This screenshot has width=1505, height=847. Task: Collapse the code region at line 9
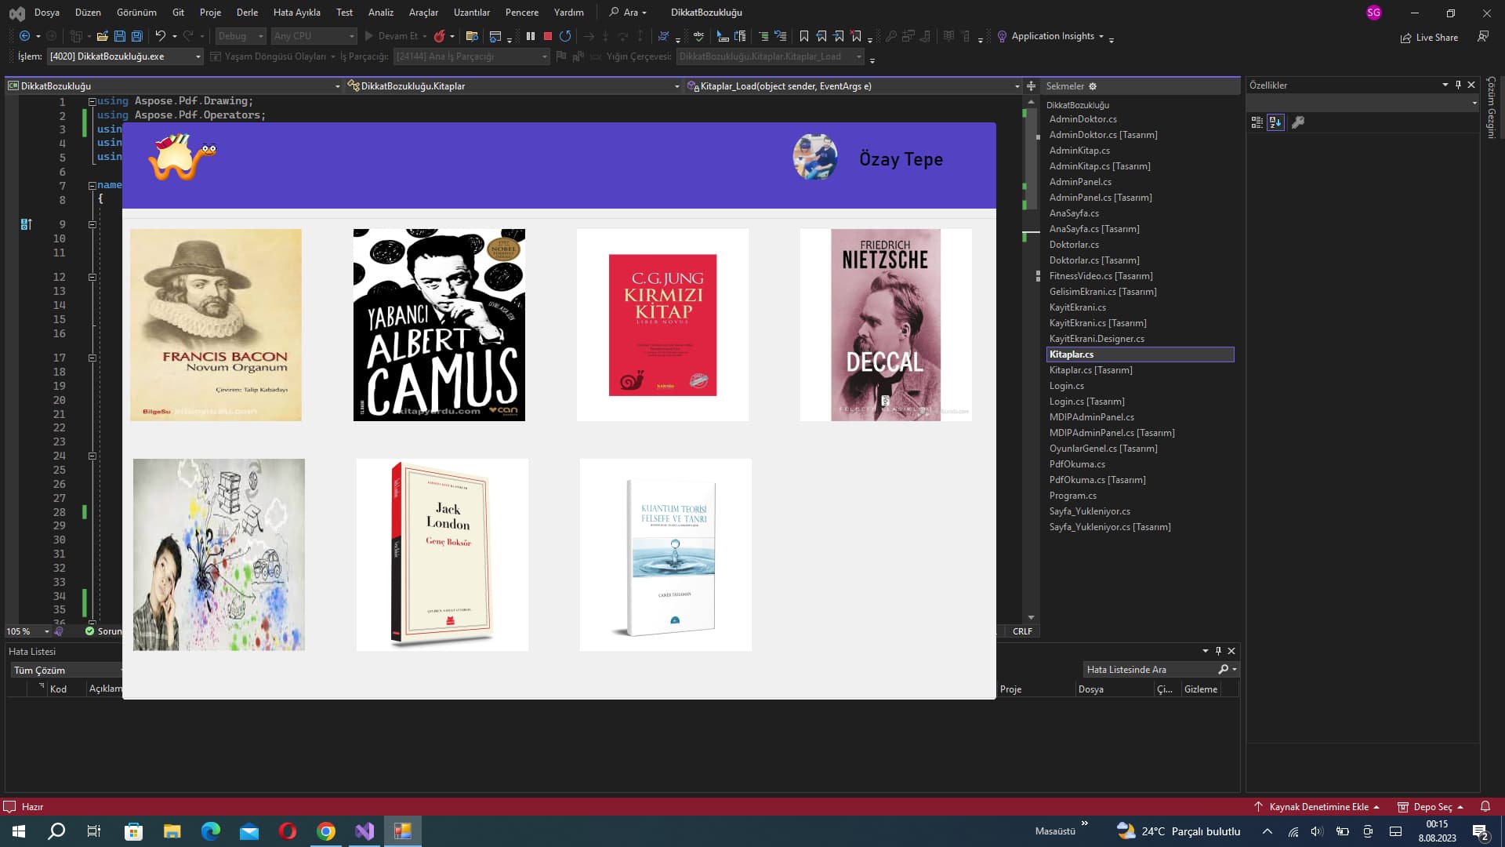[x=92, y=224]
